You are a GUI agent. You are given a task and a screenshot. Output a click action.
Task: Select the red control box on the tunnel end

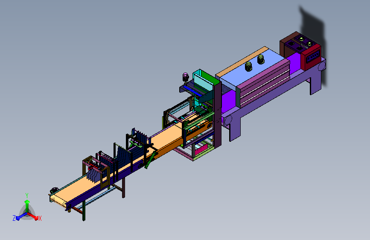[311, 57]
